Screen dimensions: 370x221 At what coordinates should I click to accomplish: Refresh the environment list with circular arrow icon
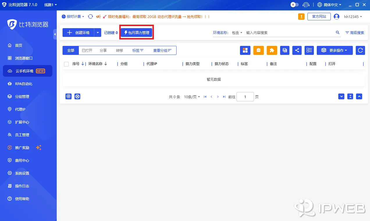tap(360, 50)
